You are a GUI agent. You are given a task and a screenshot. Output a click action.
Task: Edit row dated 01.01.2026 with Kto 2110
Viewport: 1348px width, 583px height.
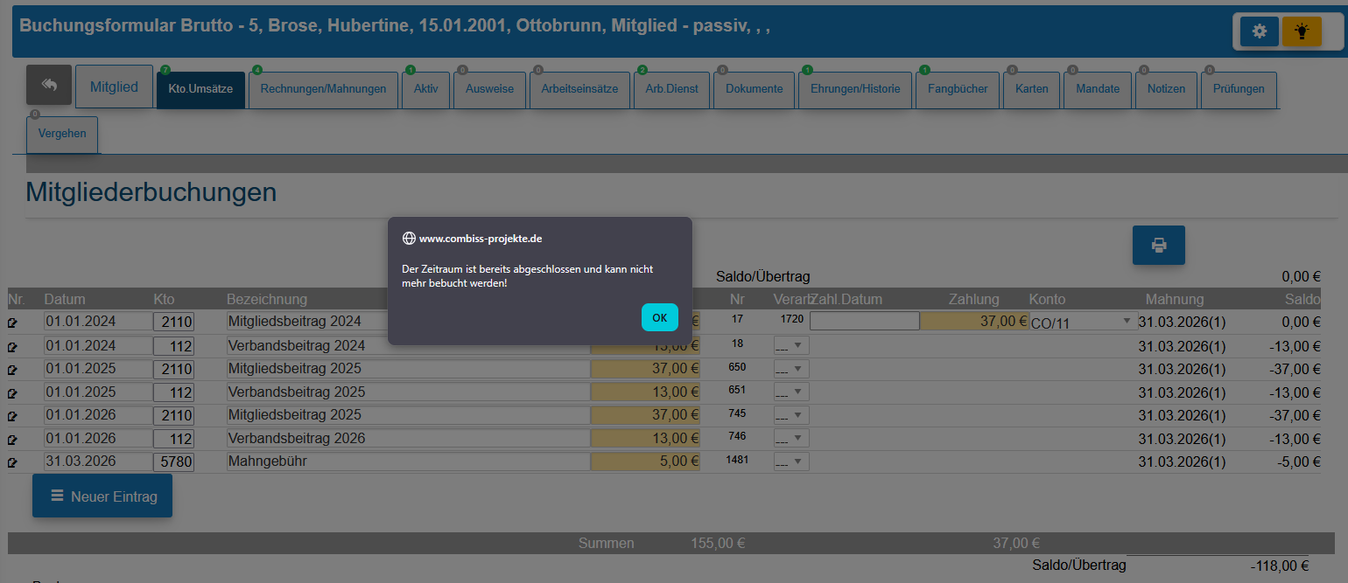point(12,415)
